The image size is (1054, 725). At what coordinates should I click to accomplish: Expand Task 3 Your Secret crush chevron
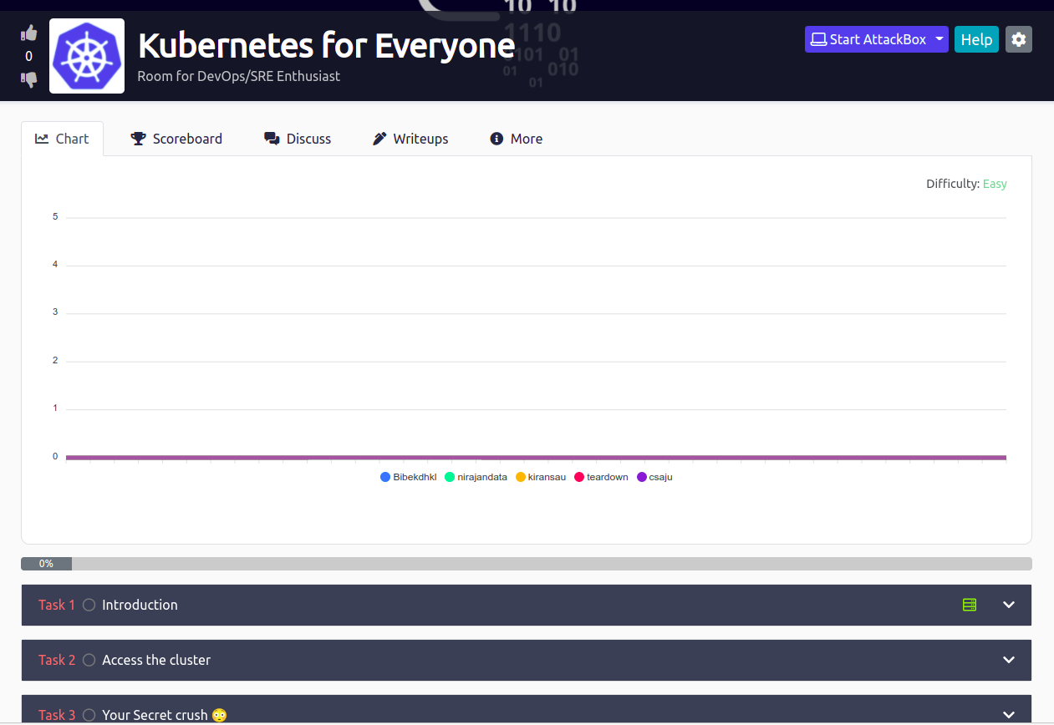click(1009, 715)
